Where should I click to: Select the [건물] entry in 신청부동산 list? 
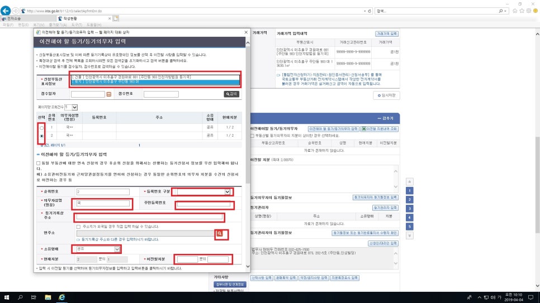(155, 77)
